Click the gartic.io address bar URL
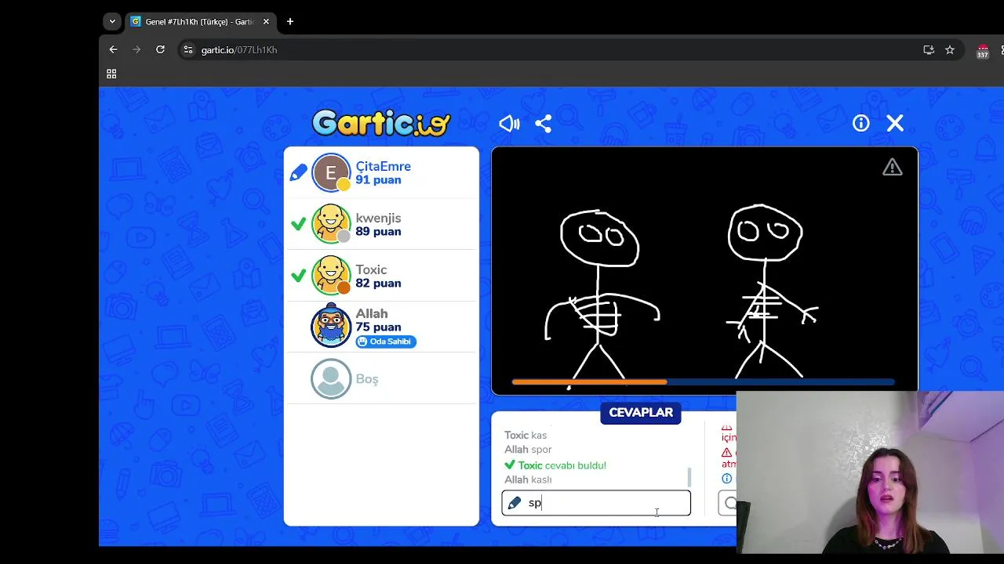1004x564 pixels. (x=239, y=50)
